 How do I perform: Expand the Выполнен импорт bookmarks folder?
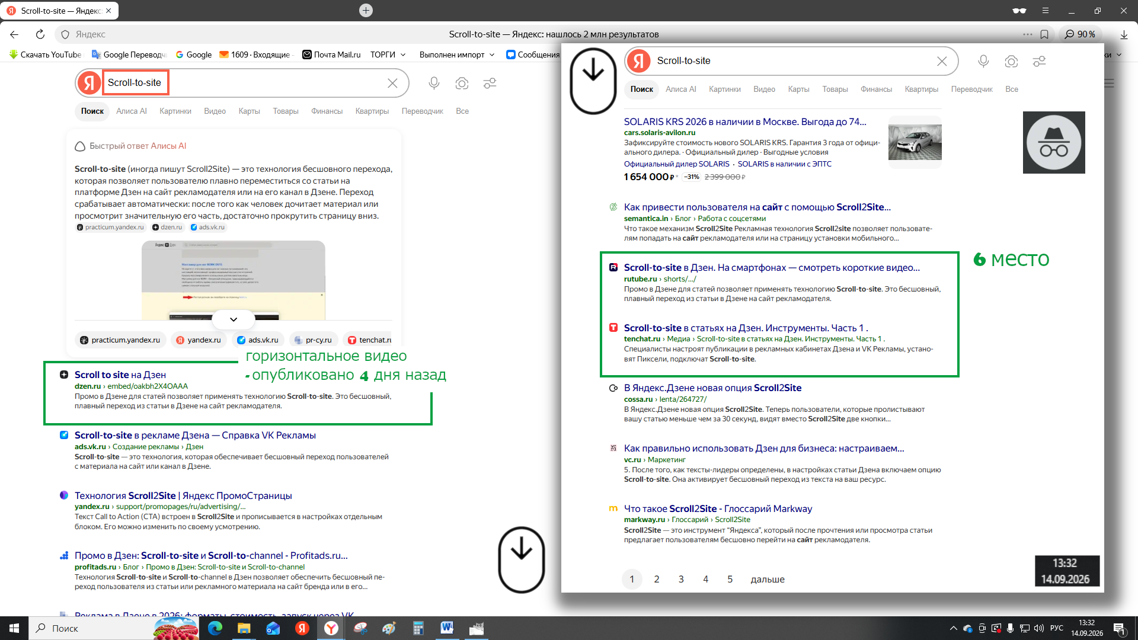pos(457,55)
